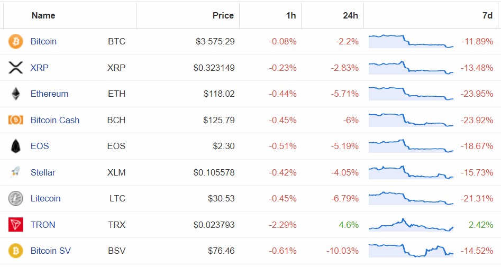Click the EOS black prism icon
The image size is (501, 267).
(x=16, y=146)
